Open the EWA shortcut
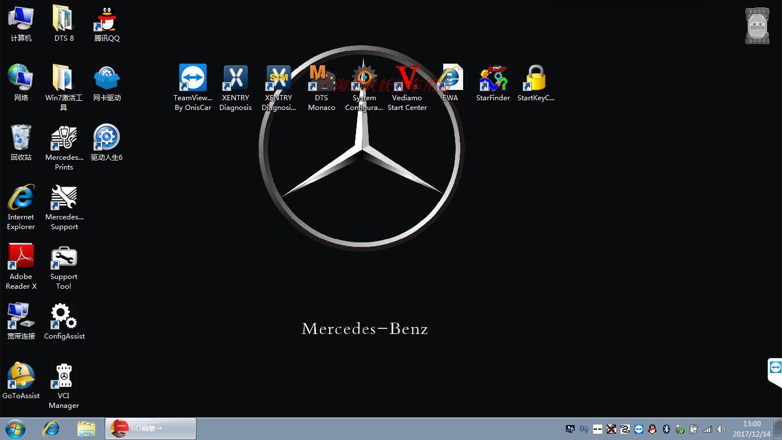Image resolution: width=782 pixels, height=440 pixels. click(451, 83)
